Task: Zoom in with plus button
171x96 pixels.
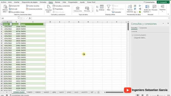Action: 165,95
